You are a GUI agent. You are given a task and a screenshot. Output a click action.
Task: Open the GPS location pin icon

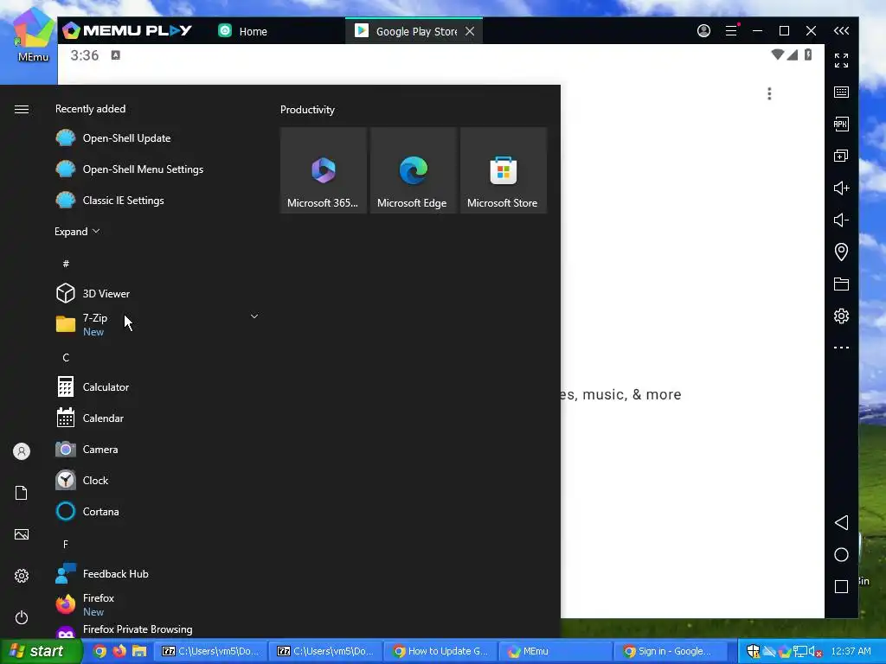pos(841,252)
